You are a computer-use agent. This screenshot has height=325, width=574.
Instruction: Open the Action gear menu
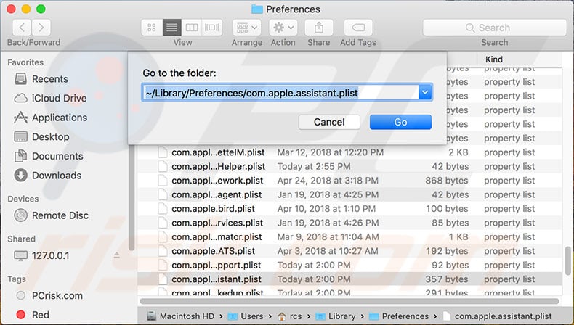283,28
